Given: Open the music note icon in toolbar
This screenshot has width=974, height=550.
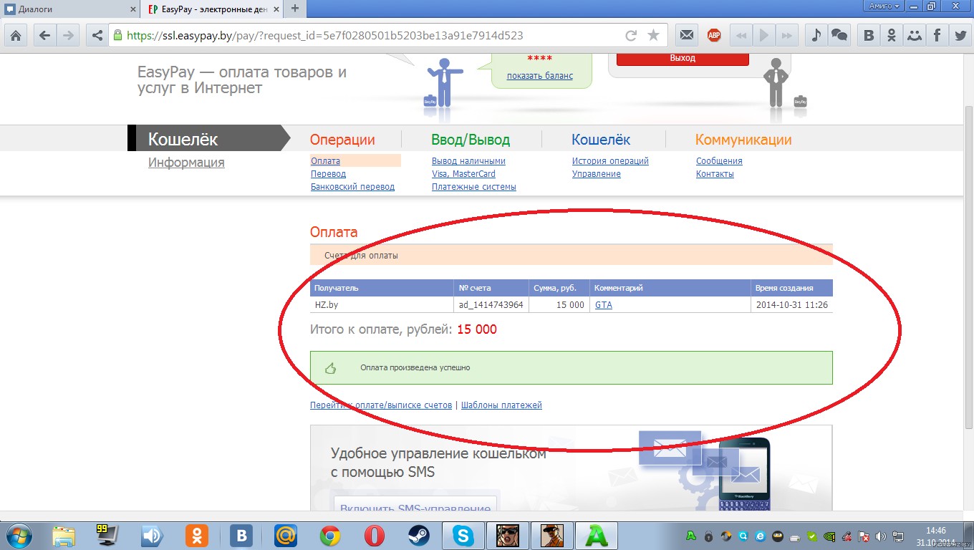Looking at the screenshot, I should 815,35.
